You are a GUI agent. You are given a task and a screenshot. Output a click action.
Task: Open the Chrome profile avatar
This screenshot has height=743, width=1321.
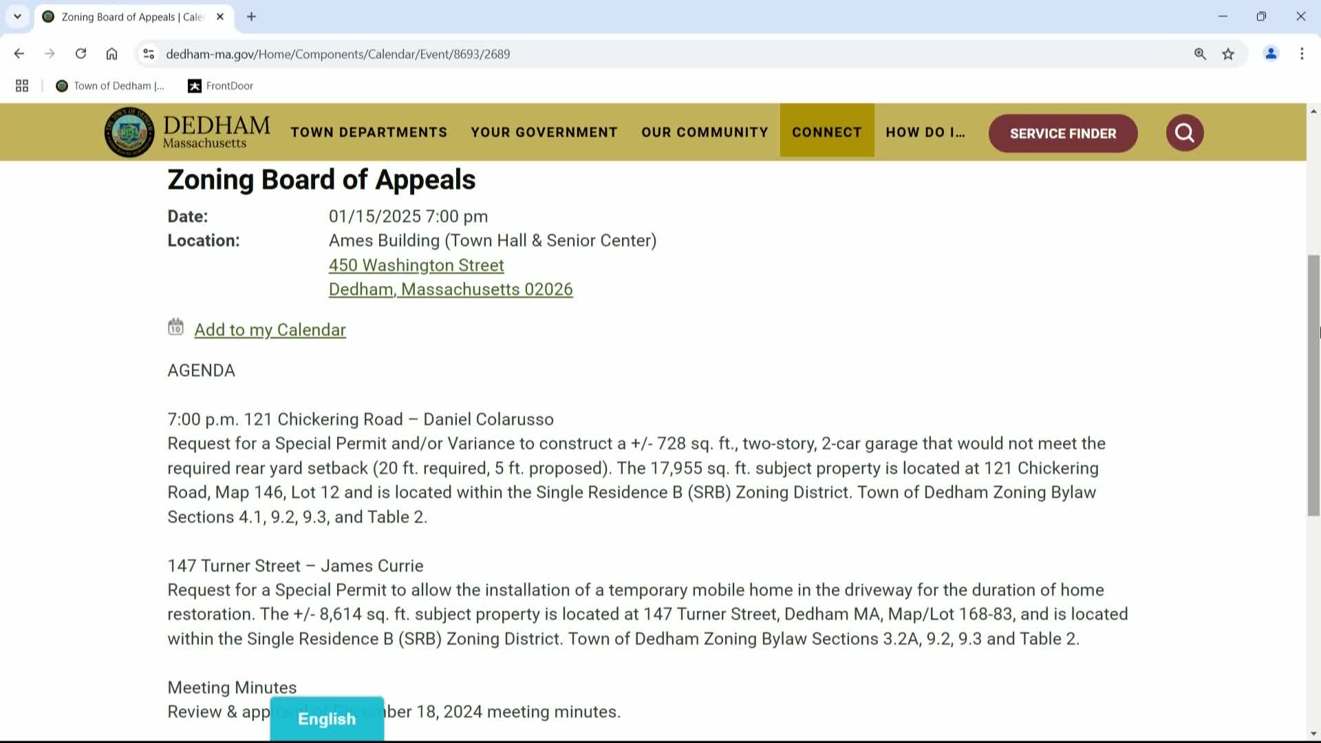[1271, 54]
